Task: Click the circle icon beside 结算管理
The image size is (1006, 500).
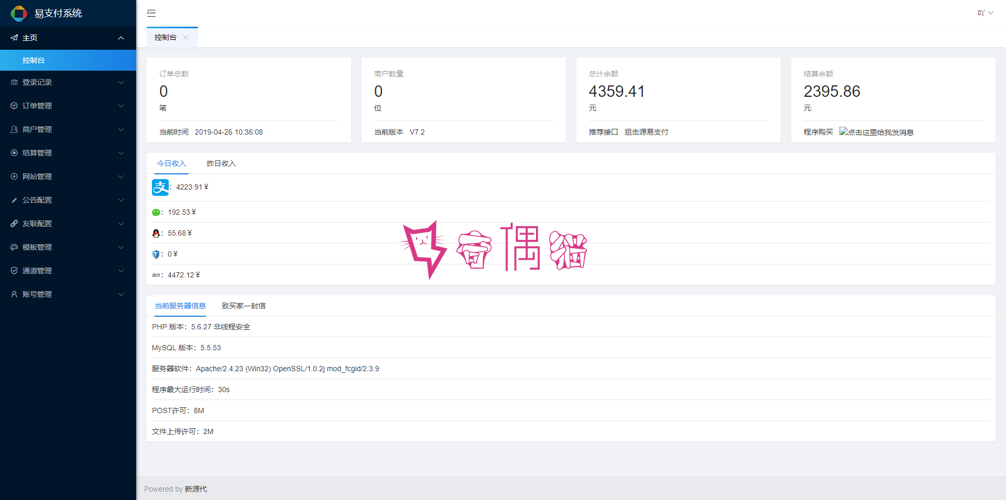Action: point(14,153)
